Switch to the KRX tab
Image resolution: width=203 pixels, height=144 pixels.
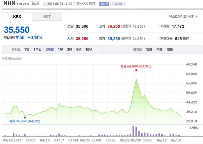[17, 16]
